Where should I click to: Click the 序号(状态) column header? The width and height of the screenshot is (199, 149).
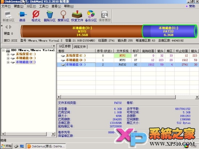point(105,51)
